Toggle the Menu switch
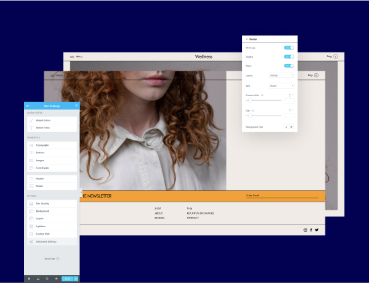Screen dimensions: 369x285 pyautogui.click(x=288, y=65)
